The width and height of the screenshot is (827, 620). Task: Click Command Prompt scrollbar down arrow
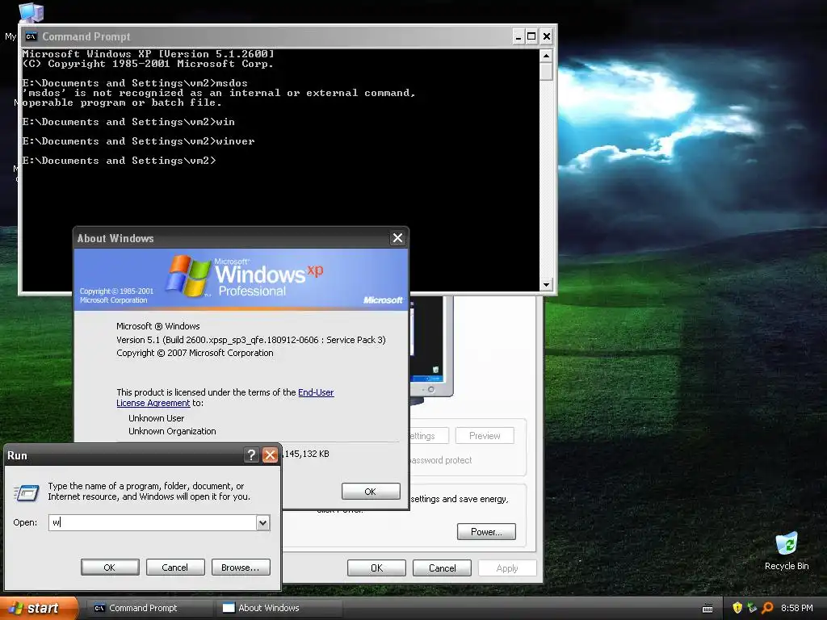[546, 284]
